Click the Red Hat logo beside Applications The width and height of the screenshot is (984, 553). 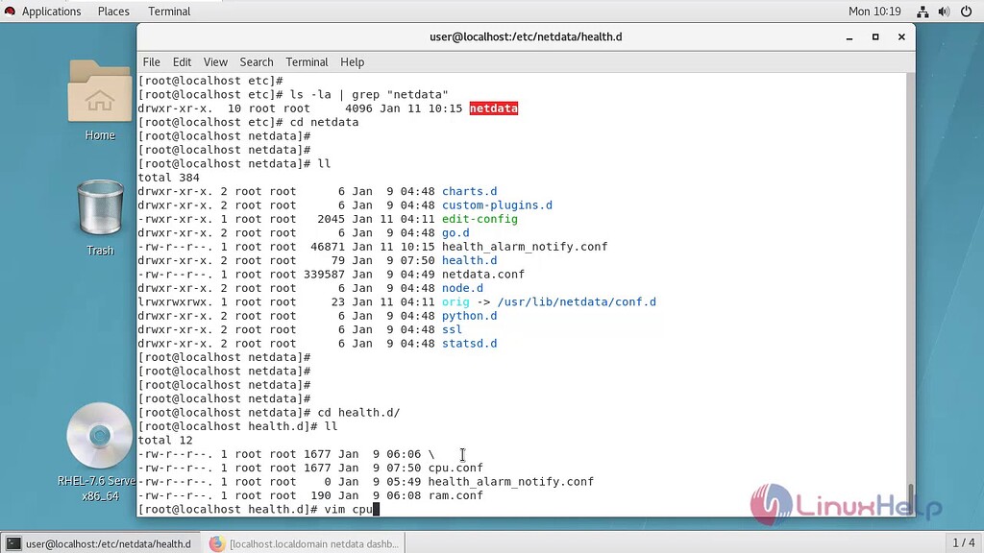pyautogui.click(x=10, y=11)
